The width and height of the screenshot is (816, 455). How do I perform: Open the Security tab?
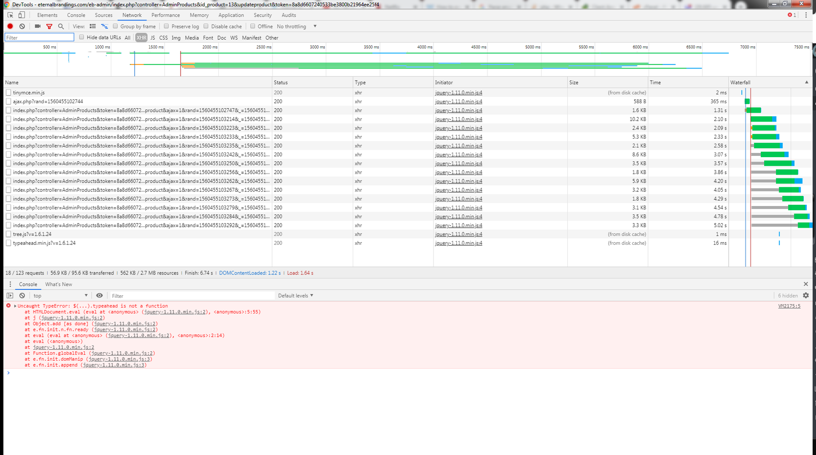tap(263, 15)
